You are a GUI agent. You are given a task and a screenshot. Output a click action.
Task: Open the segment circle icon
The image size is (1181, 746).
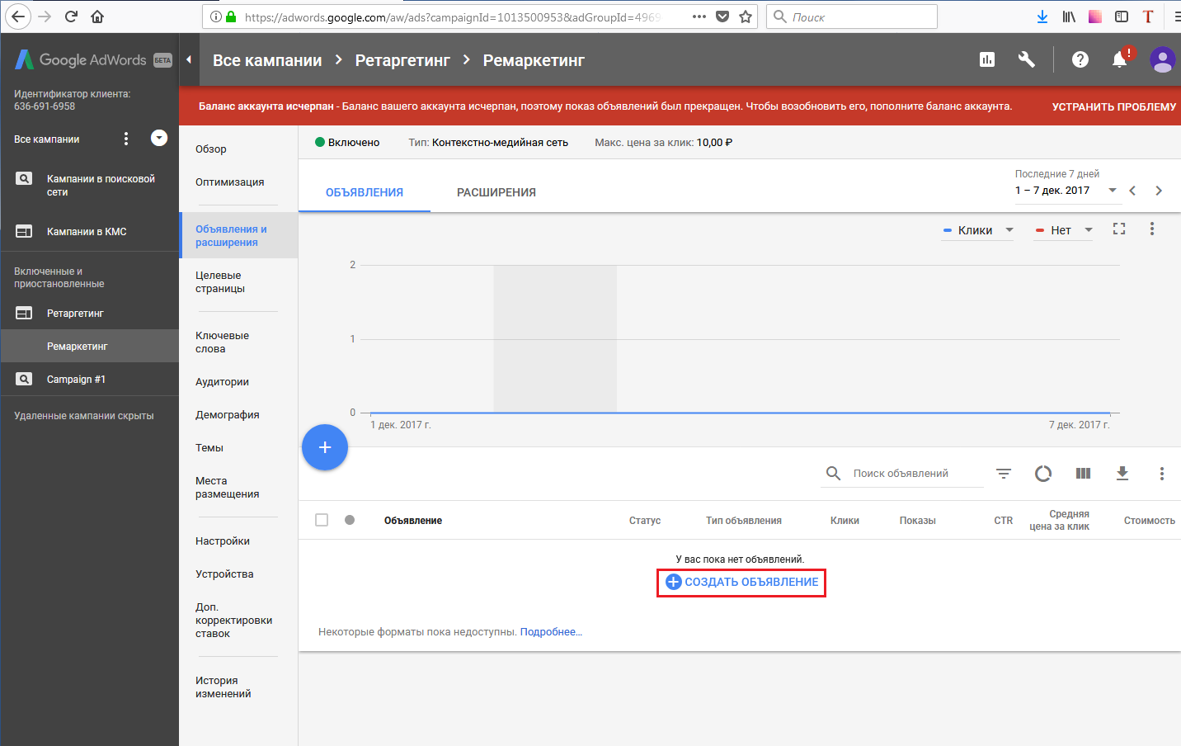pyautogui.click(x=1043, y=473)
